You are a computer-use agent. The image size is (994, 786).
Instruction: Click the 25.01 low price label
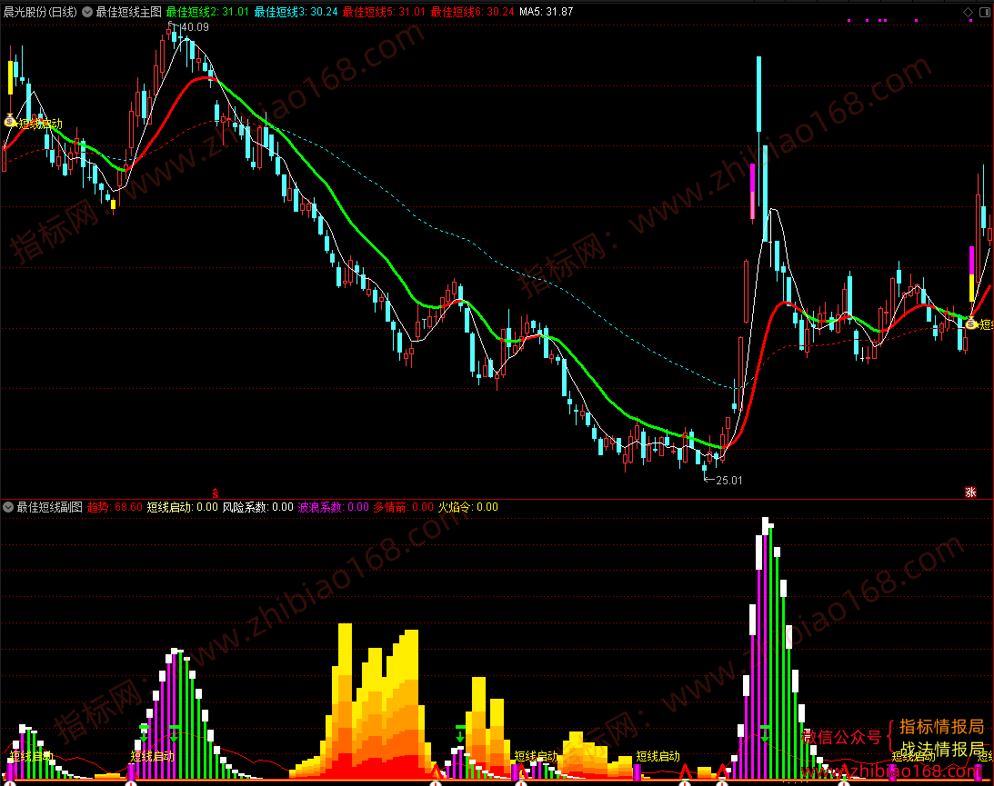pos(729,481)
